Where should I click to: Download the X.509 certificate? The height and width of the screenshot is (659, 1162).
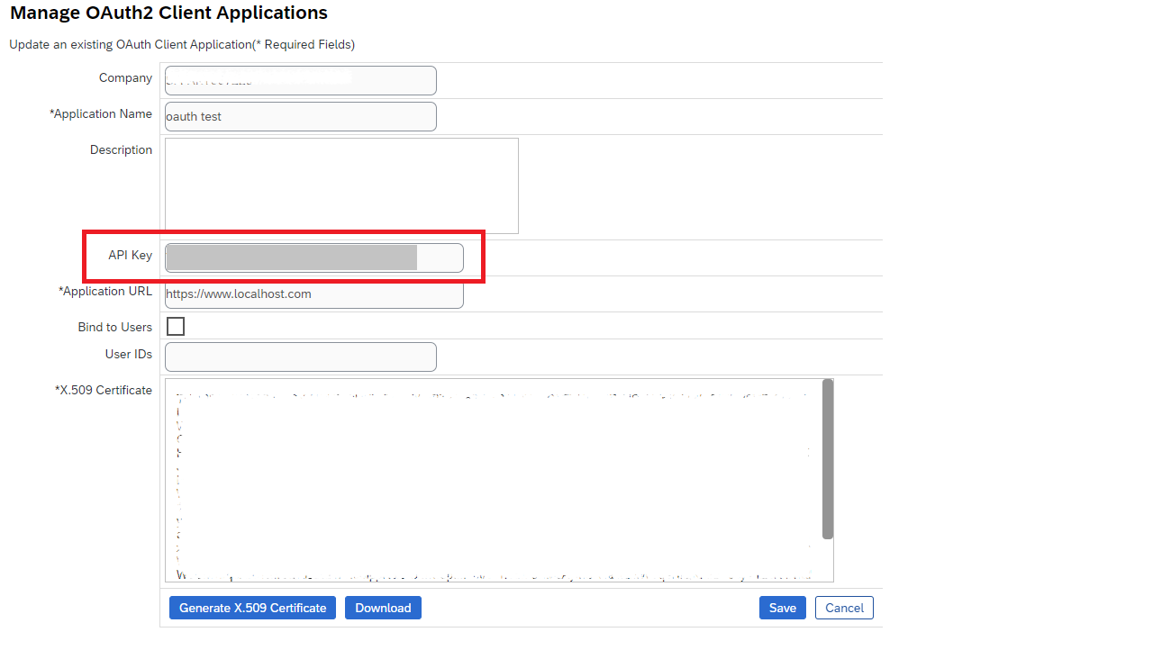coord(383,608)
